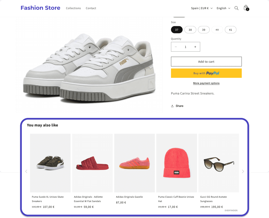
Task: Decrease quantity with minus icon
Action: [176, 47]
